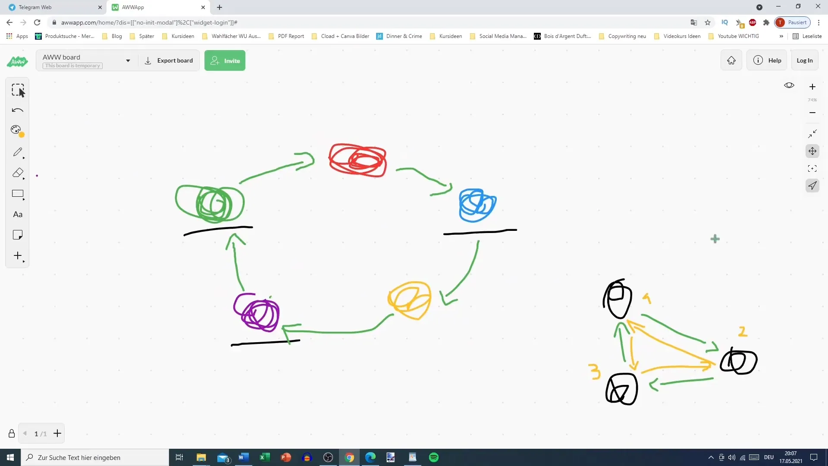
Task: Open the plus more-tools menu
Action: 18,256
